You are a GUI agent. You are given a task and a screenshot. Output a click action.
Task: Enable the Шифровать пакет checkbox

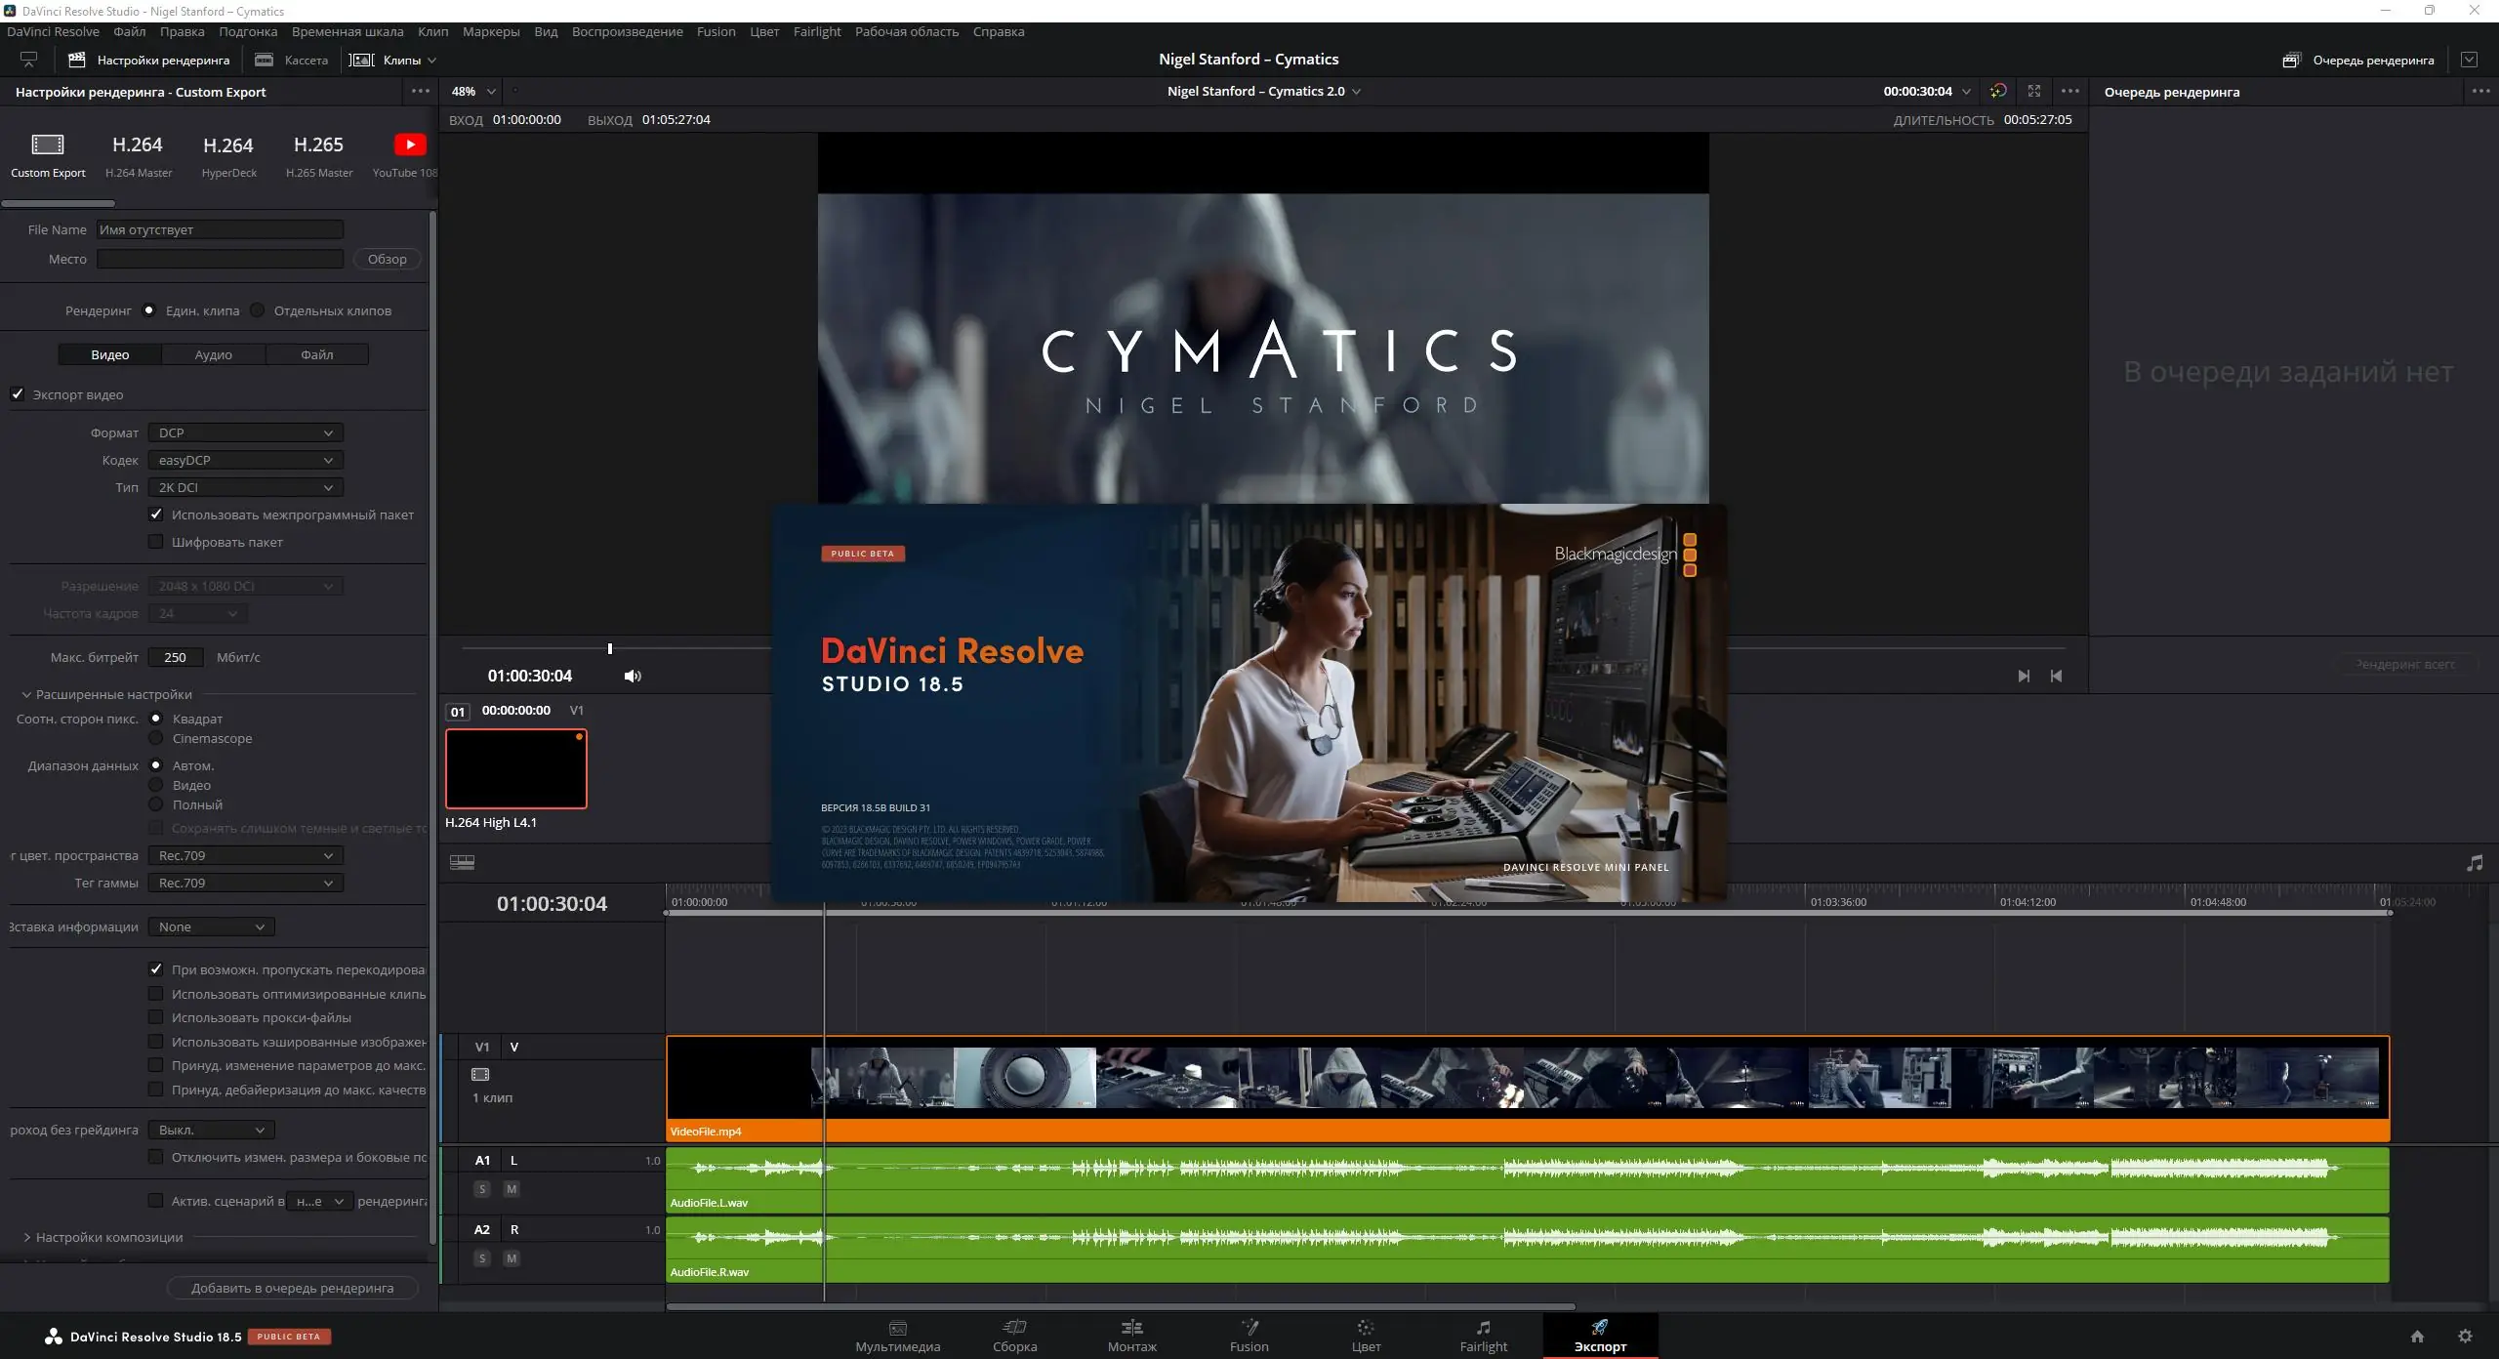pos(156,541)
